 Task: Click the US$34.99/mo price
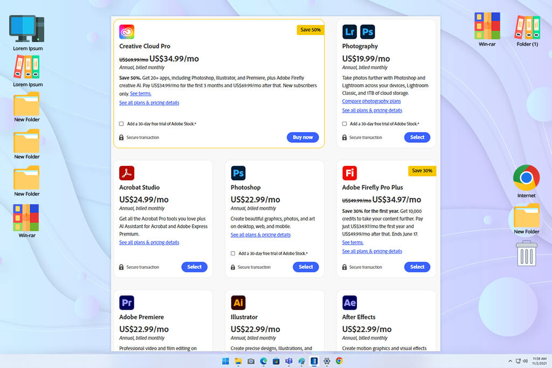click(x=174, y=59)
